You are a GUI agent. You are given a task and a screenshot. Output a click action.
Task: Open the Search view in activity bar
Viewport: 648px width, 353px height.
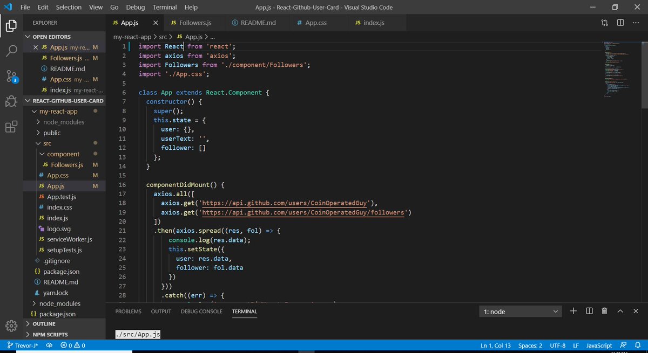[x=11, y=51]
